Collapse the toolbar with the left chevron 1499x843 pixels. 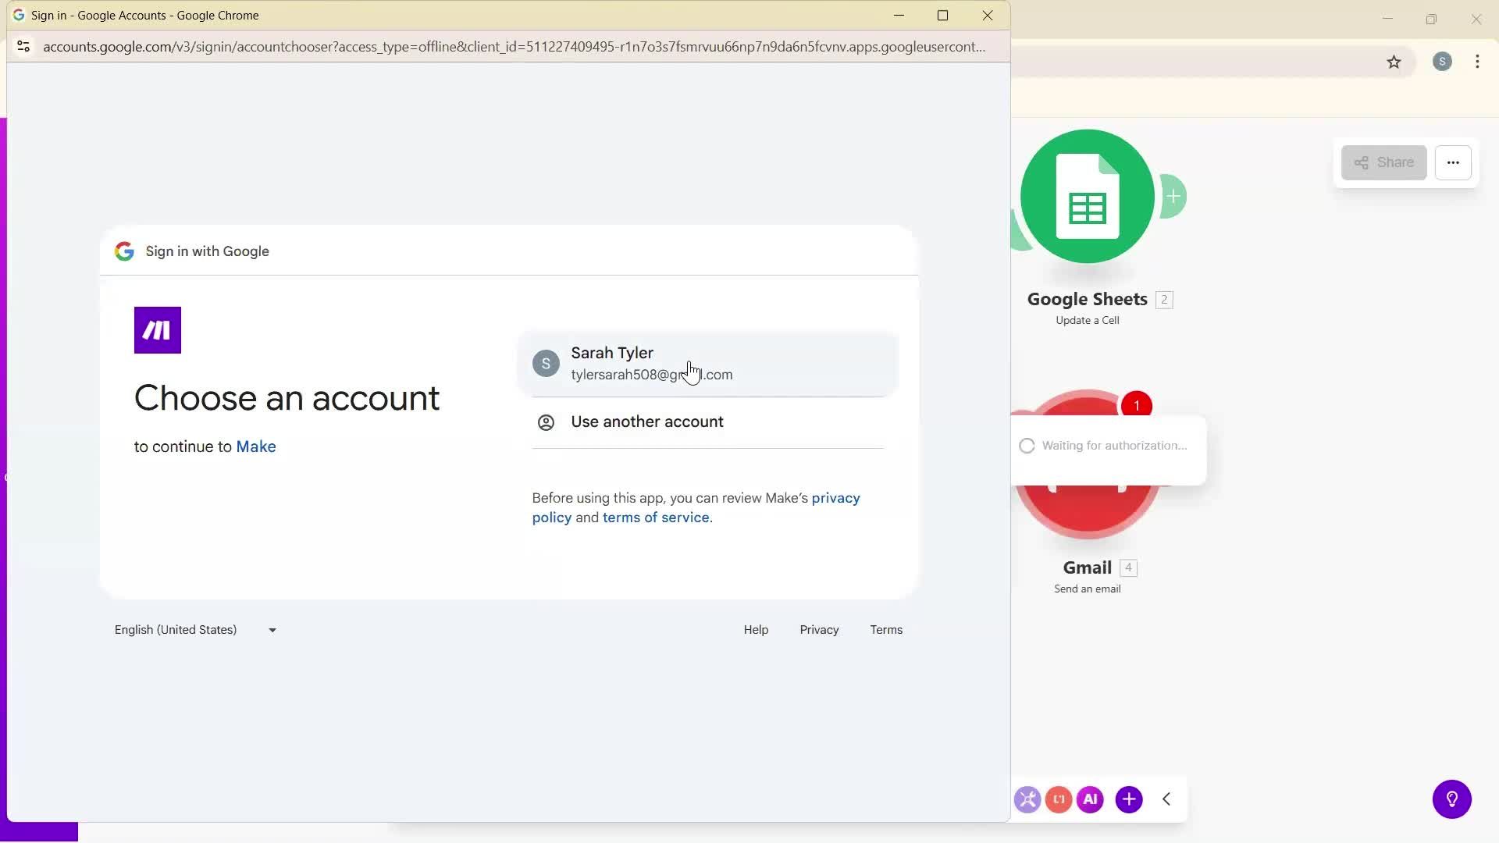[1166, 799]
